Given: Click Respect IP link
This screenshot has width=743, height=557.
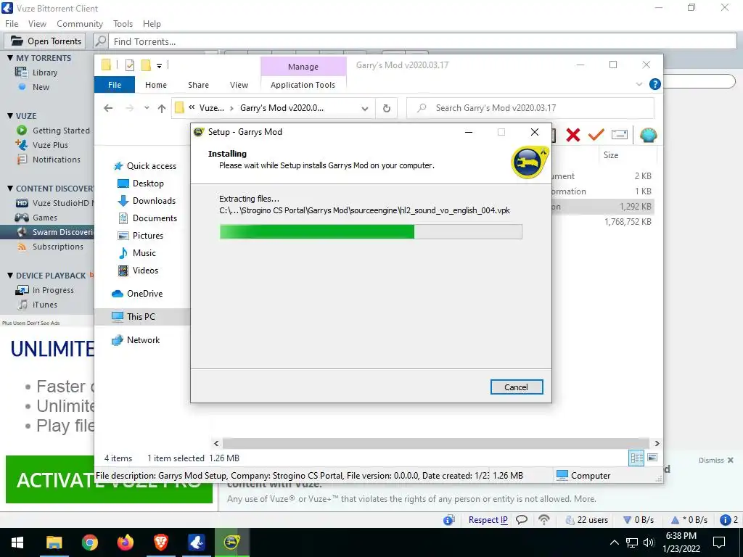Looking at the screenshot, I should coord(488,520).
